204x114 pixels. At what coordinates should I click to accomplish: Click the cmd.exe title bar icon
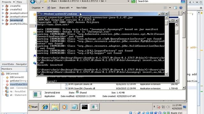(39, 14)
